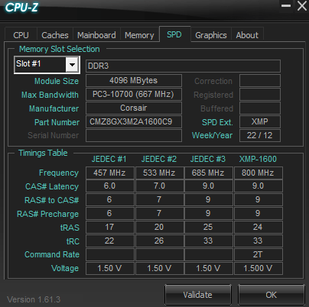The width and height of the screenshot is (309, 307).
Task: Close the CPU-Z window
Action: click(x=302, y=5)
